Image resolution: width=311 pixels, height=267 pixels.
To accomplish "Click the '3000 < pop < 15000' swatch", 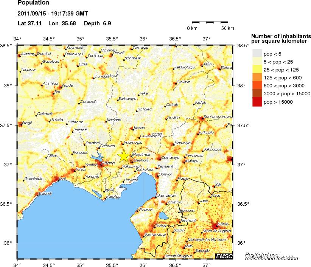I will (257, 94).
